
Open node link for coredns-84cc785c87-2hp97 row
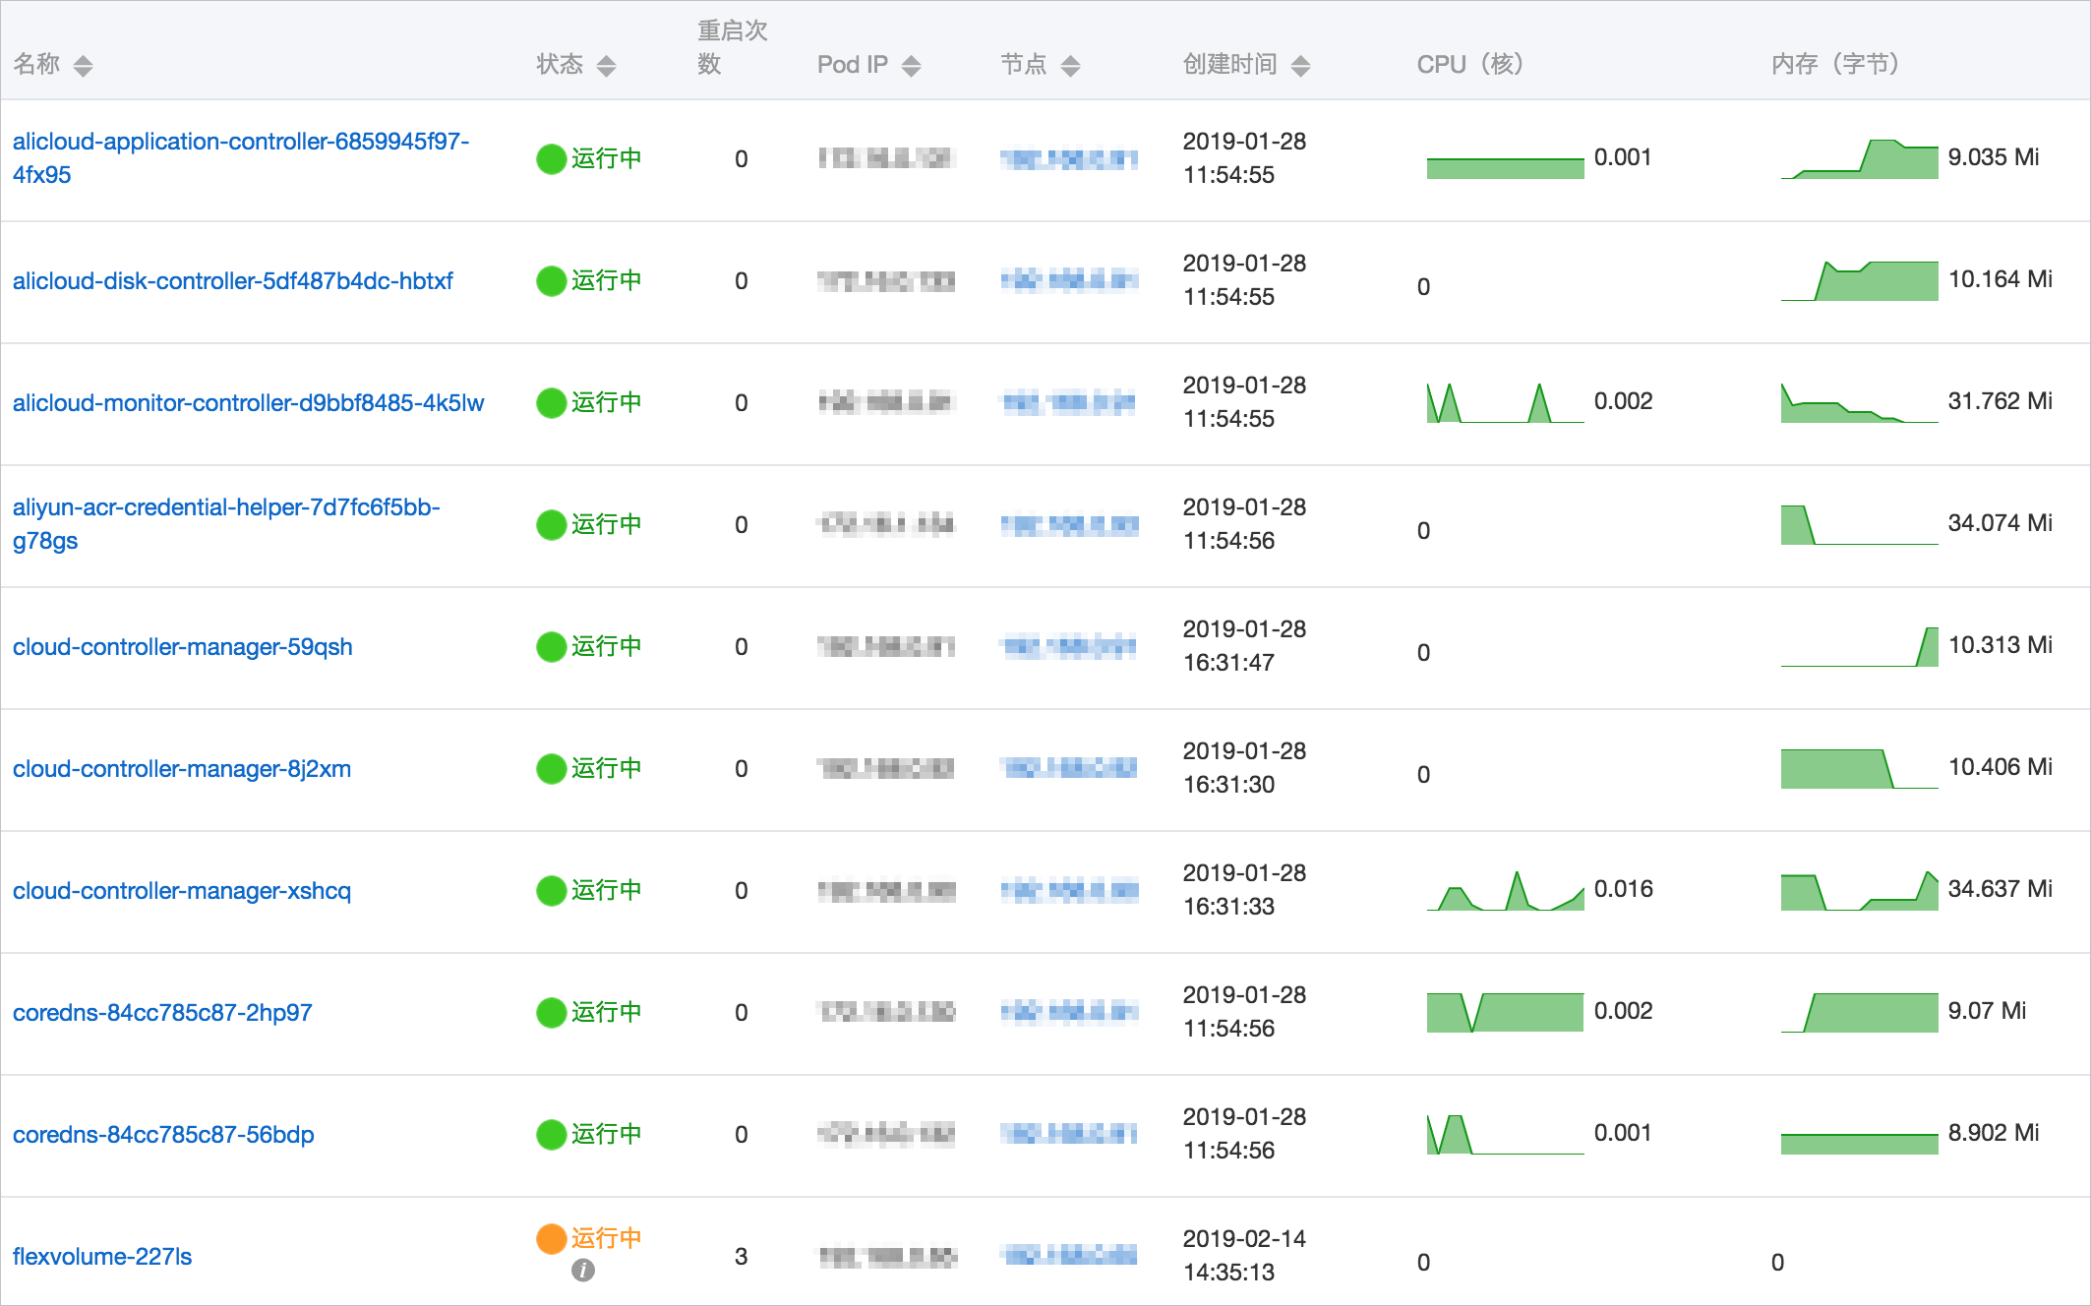pyautogui.click(x=1069, y=1012)
